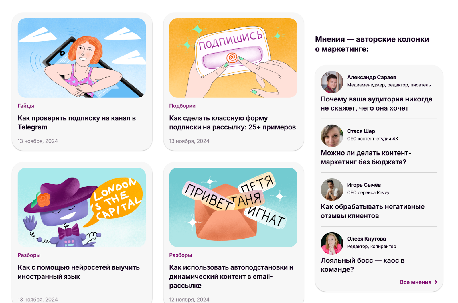Open article on learning languages with нейросетей
The width and height of the screenshot is (458, 303).
point(79,272)
